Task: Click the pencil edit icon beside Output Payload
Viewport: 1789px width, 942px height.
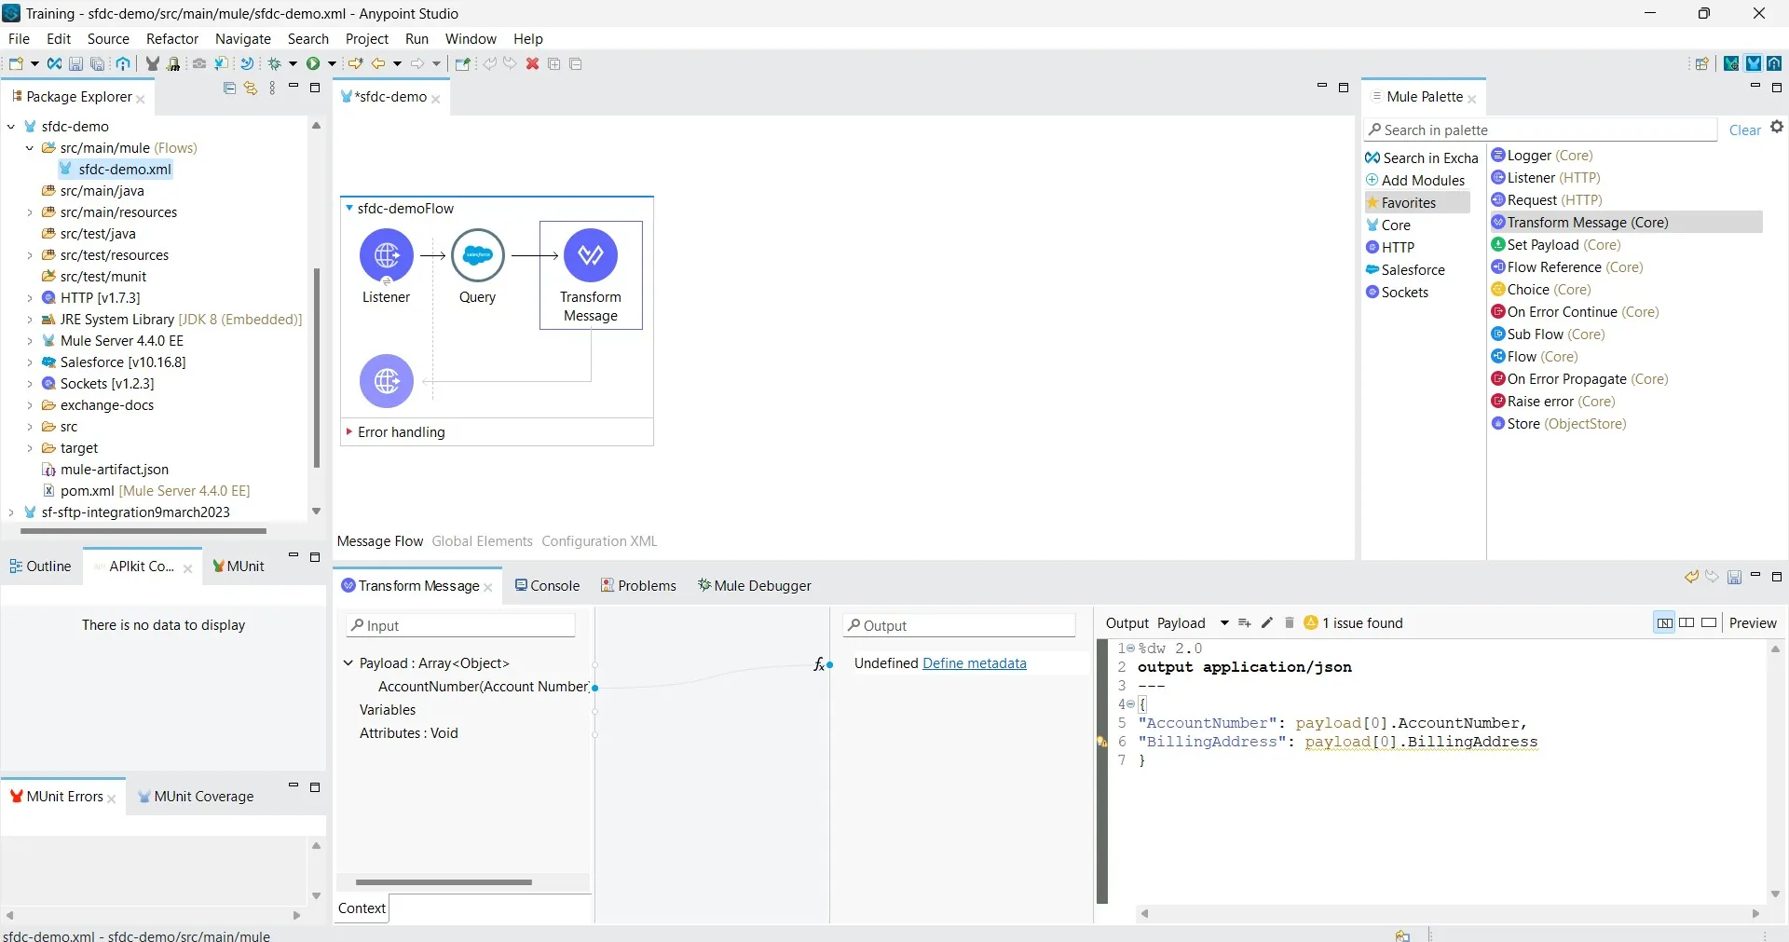Action: [x=1267, y=623]
